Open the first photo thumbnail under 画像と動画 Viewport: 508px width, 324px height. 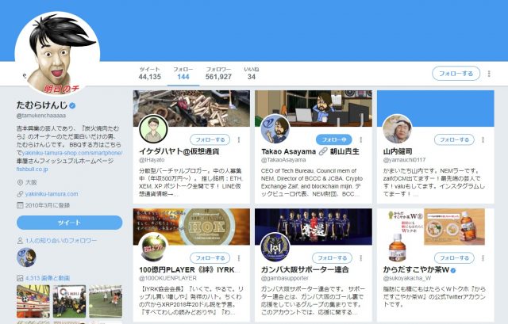pyautogui.click(x=32, y=302)
